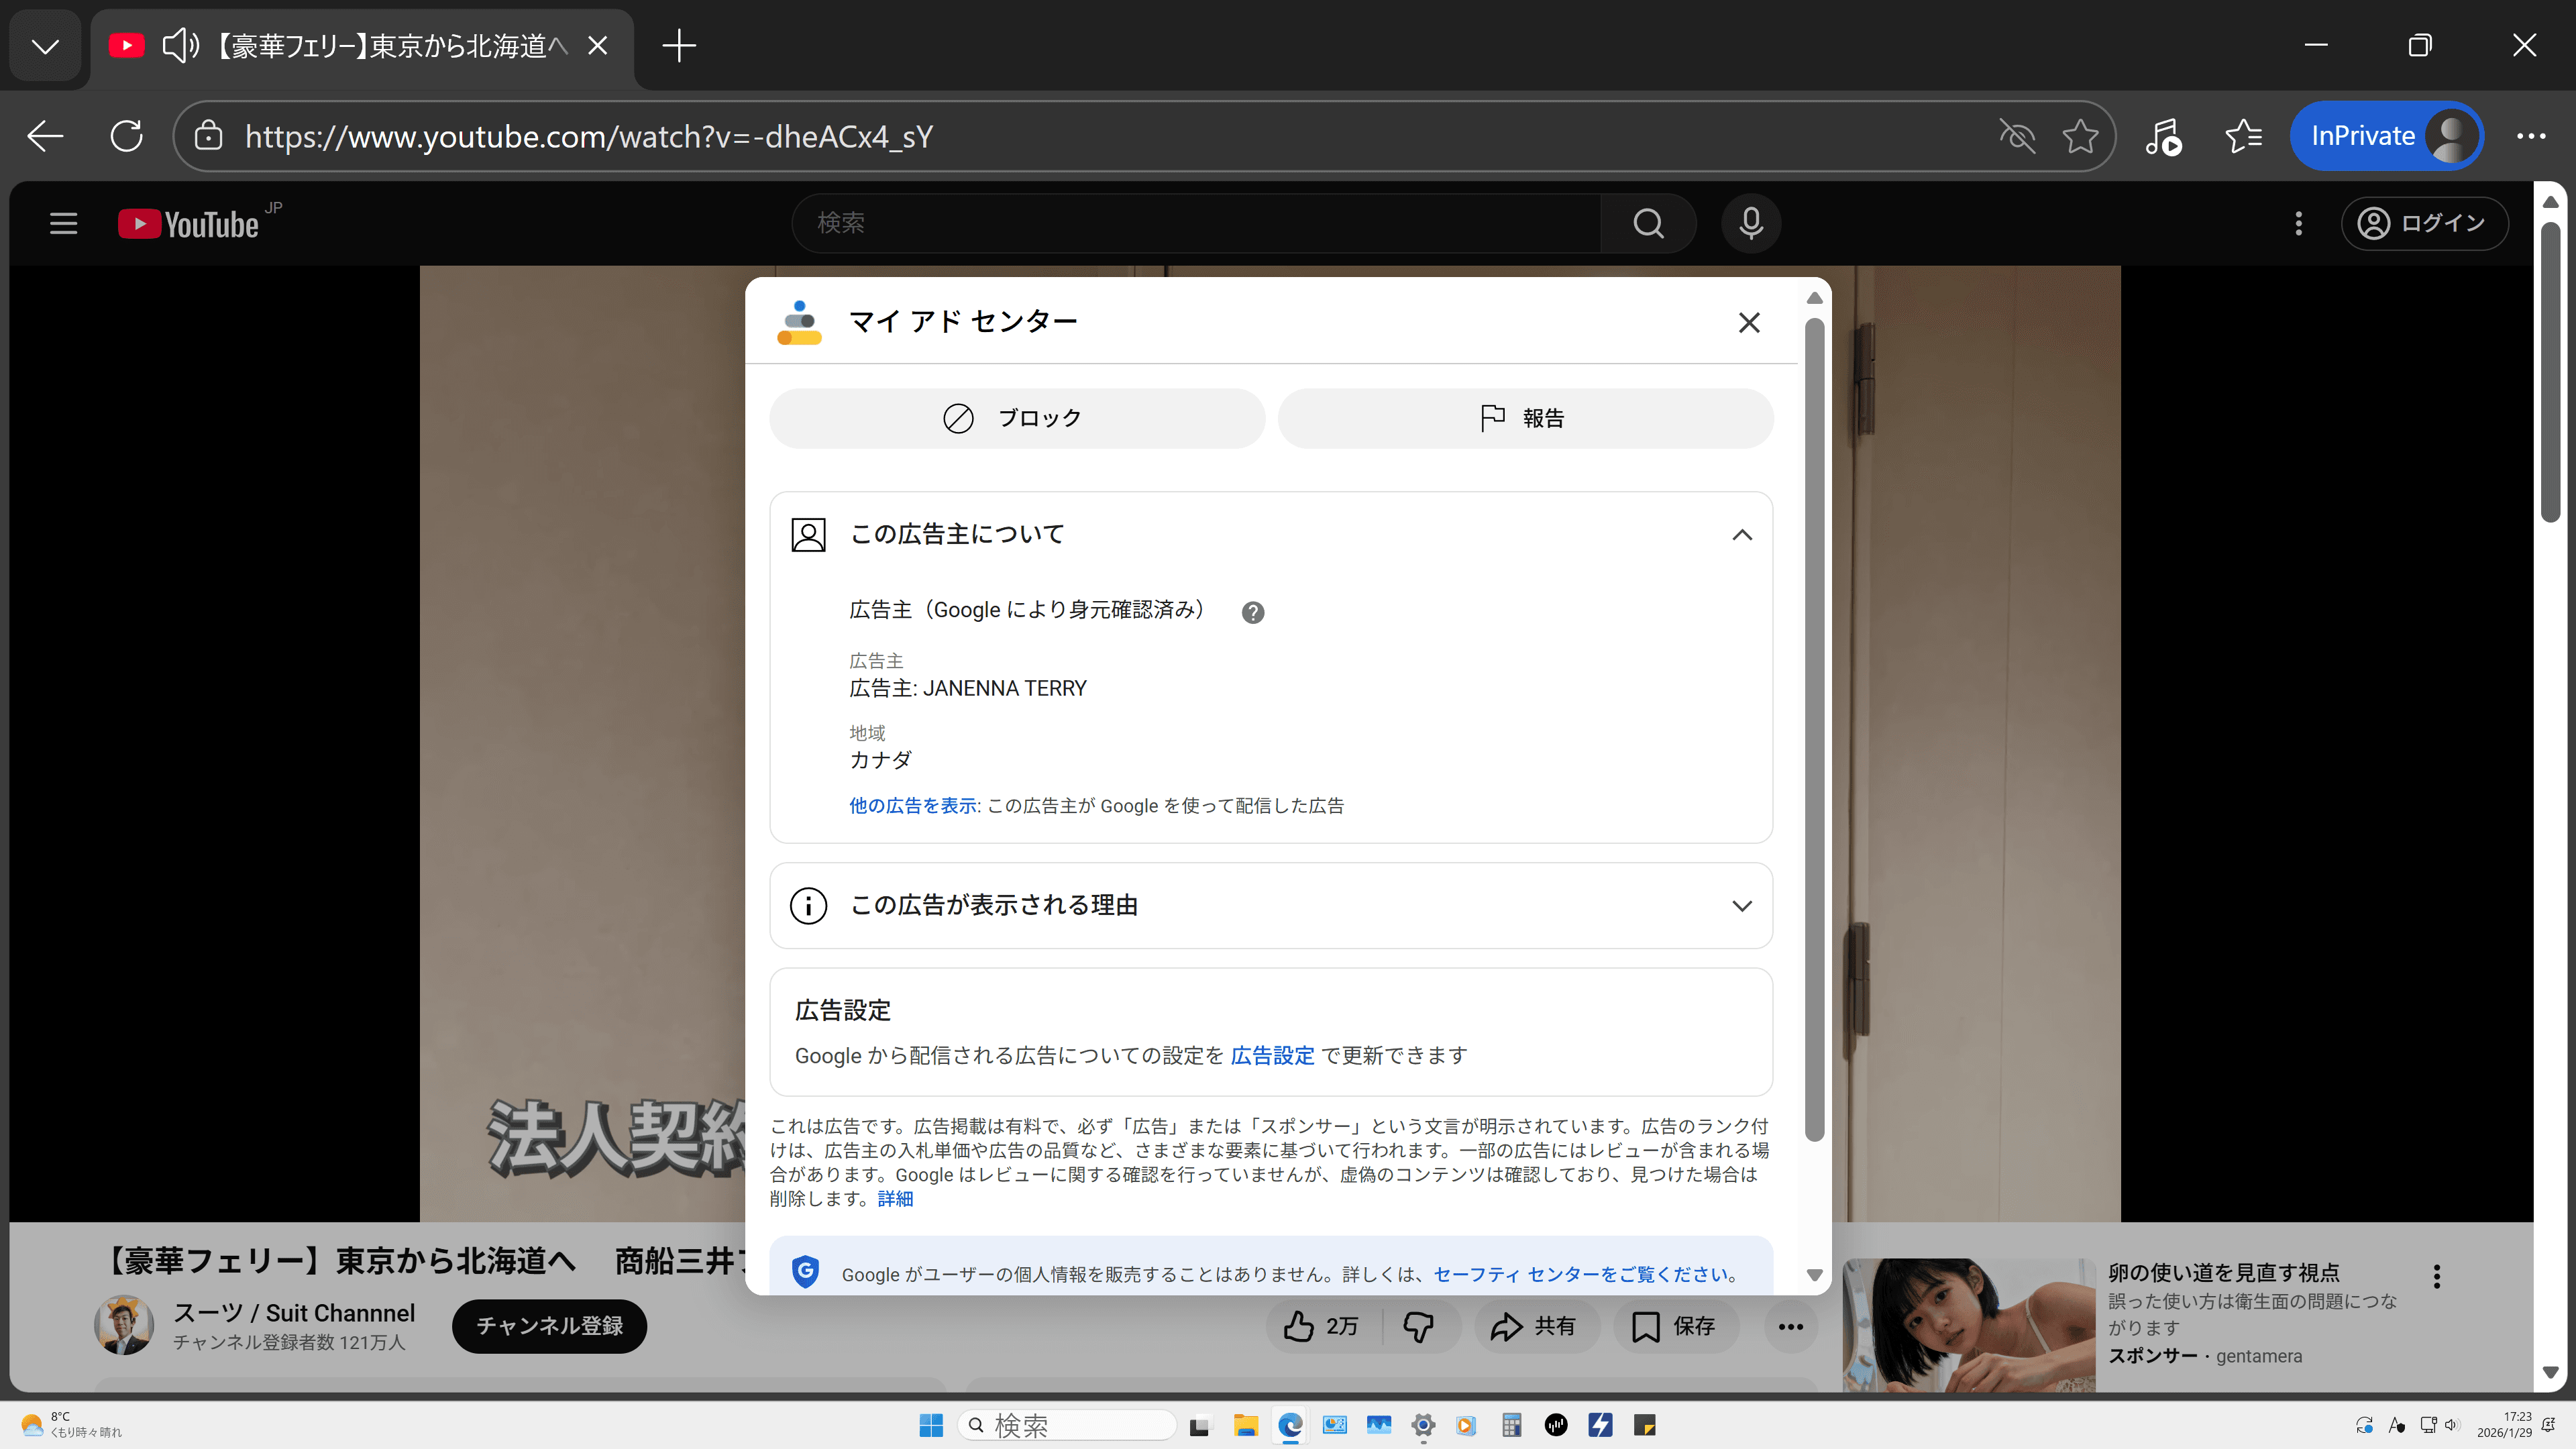Click ad title 卵の使い道を見直す視点
The height and width of the screenshot is (1449, 2576).
[x=2224, y=1272]
